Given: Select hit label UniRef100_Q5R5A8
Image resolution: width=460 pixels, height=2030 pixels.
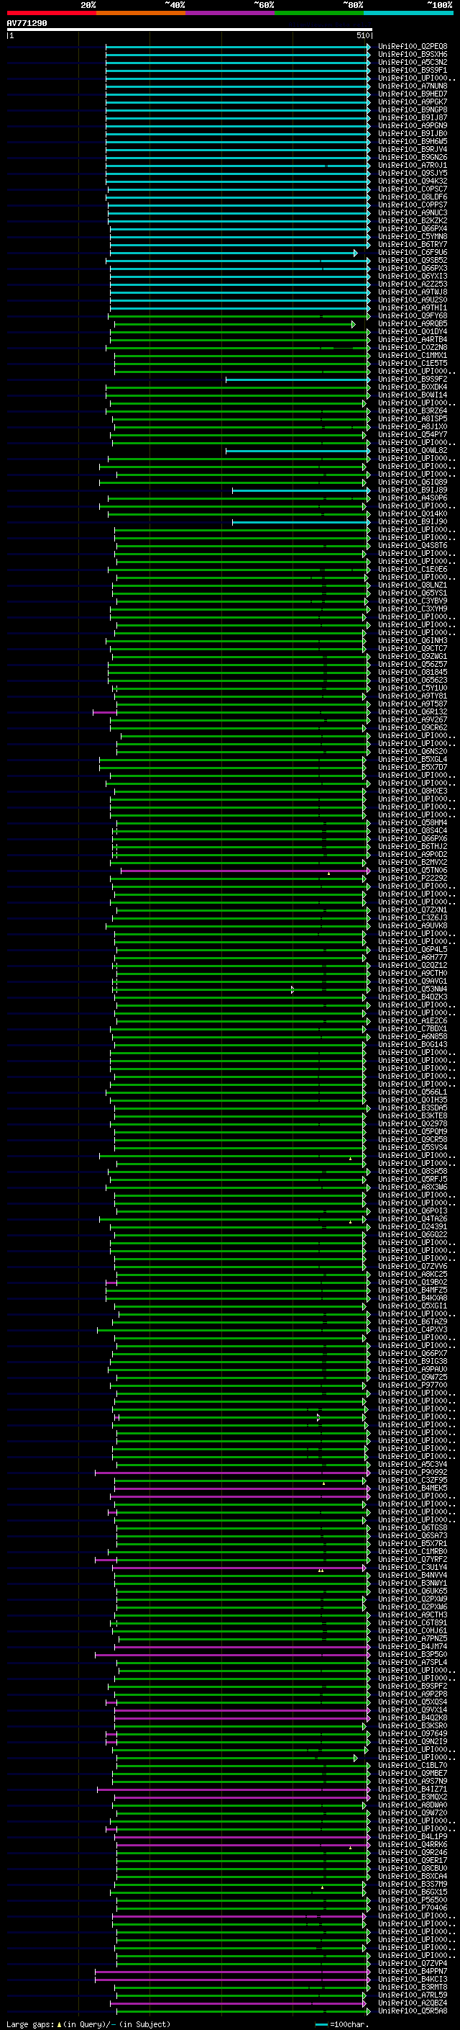Looking at the screenshot, I should 413,2011.
